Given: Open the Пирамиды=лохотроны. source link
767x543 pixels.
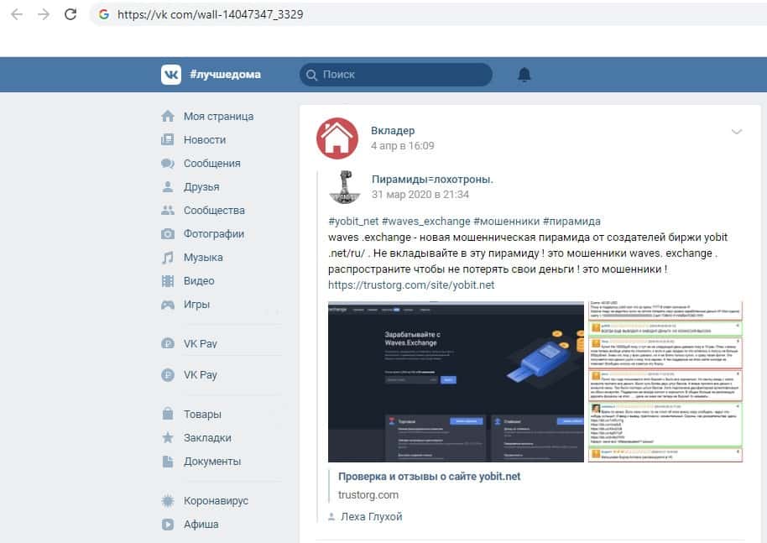Looking at the screenshot, I should (x=432, y=180).
